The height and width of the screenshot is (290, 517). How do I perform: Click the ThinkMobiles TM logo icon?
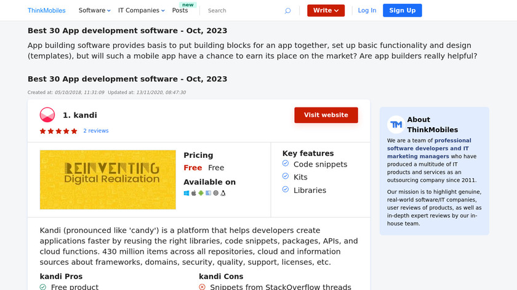(x=396, y=125)
